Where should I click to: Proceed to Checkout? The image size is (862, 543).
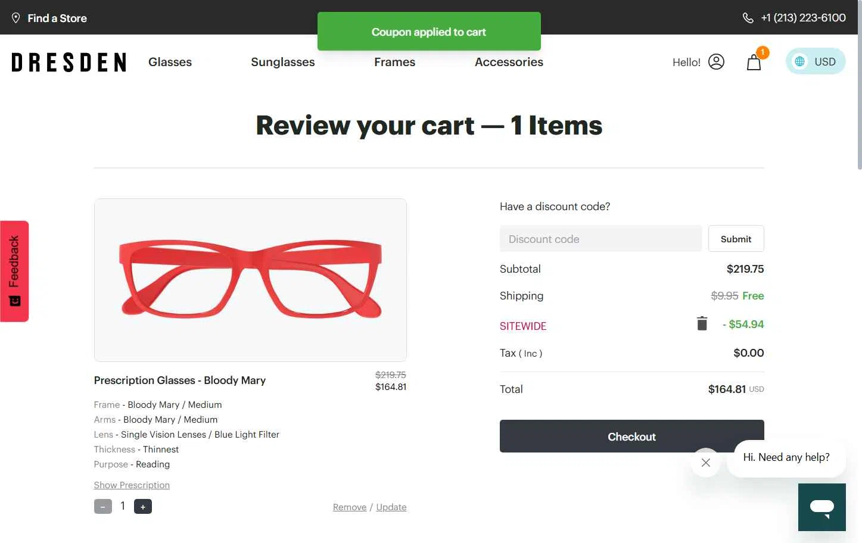[631, 436]
